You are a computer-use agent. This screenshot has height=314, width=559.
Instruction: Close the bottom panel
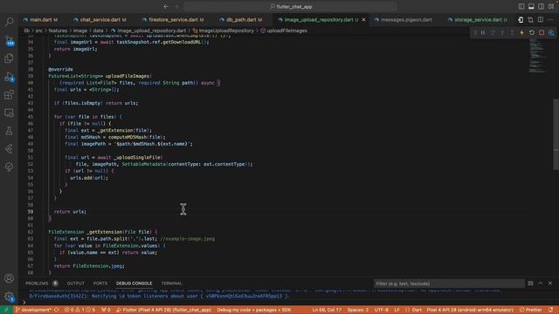tap(550, 283)
